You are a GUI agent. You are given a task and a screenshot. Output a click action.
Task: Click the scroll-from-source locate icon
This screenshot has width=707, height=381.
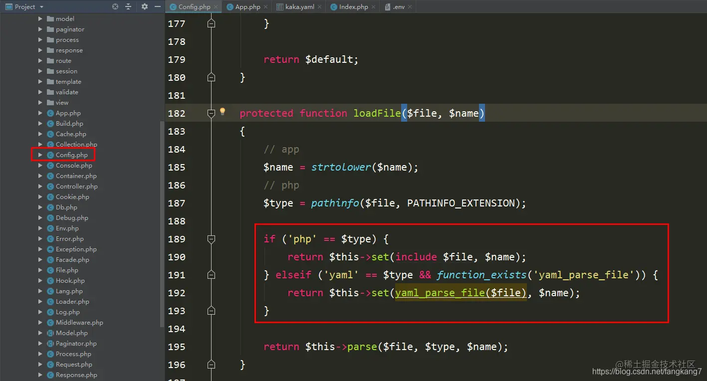[115, 6]
